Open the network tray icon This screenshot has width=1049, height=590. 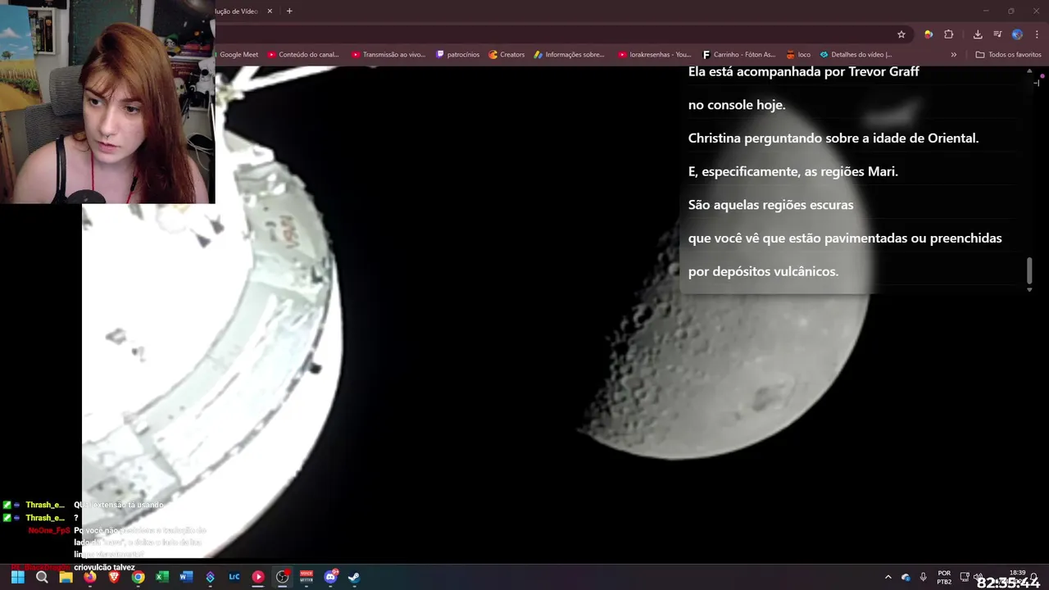[965, 577]
